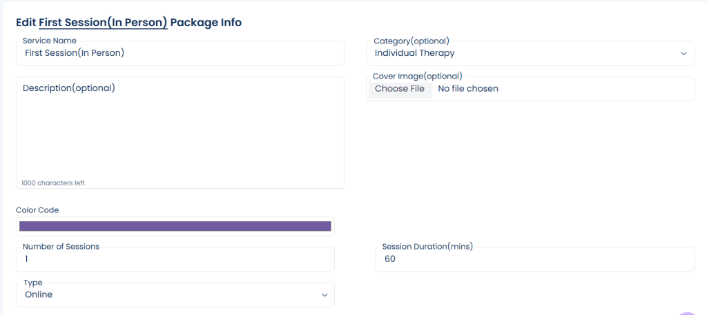Click the Session Duration value field
Image resolution: width=707 pixels, height=315 pixels.
534,259
